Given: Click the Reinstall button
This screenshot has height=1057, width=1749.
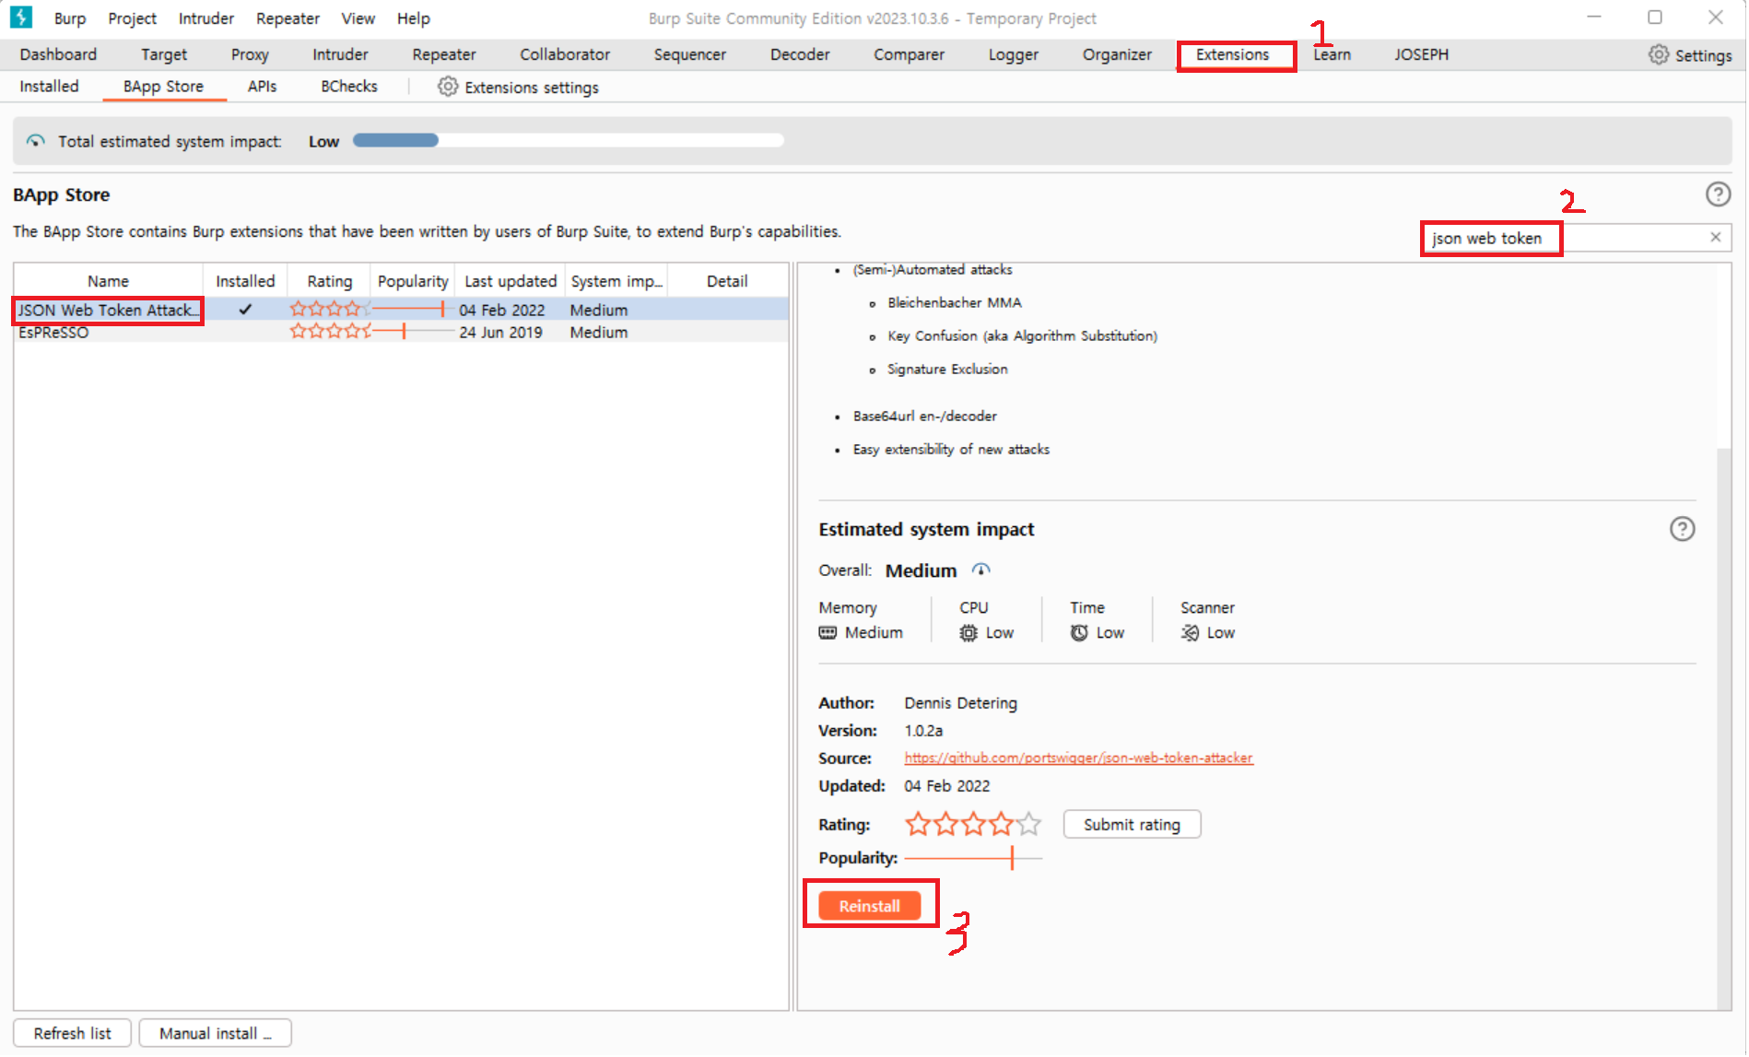Looking at the screenshot, I should (x=869, y=906).
